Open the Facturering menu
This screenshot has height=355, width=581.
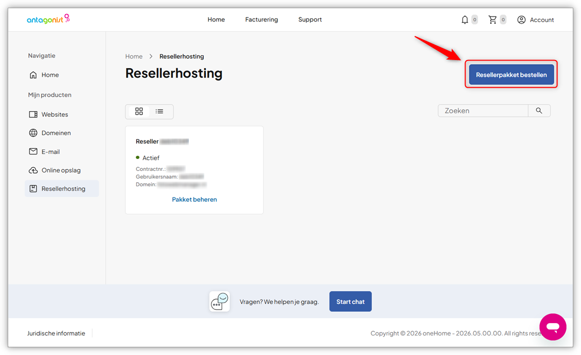pyautogui.click(x=261, y=19)
